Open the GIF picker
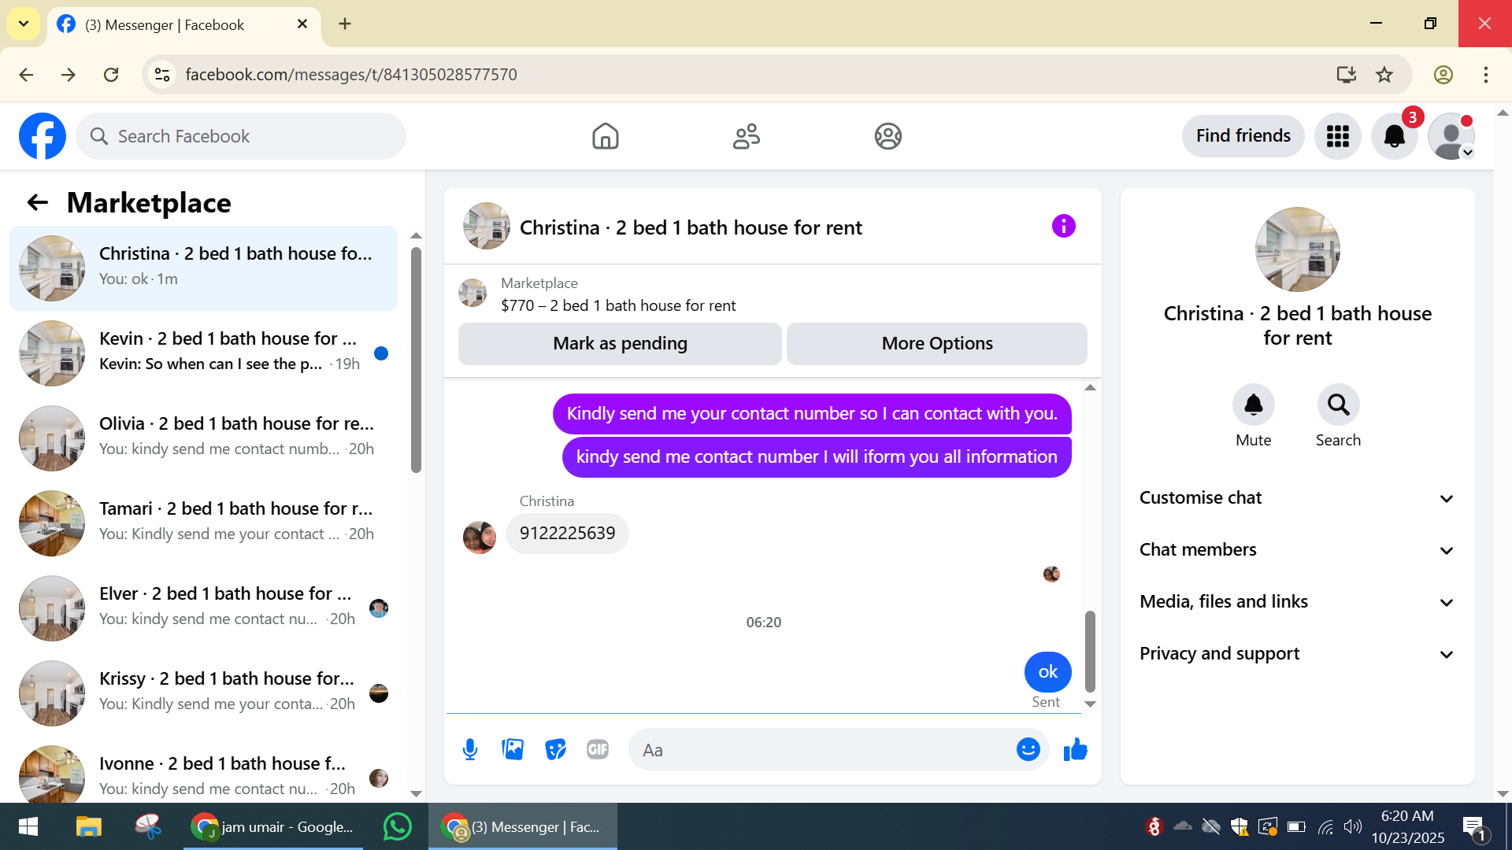Viewport: 1512px width, 850px height. (x=598, y=749)
